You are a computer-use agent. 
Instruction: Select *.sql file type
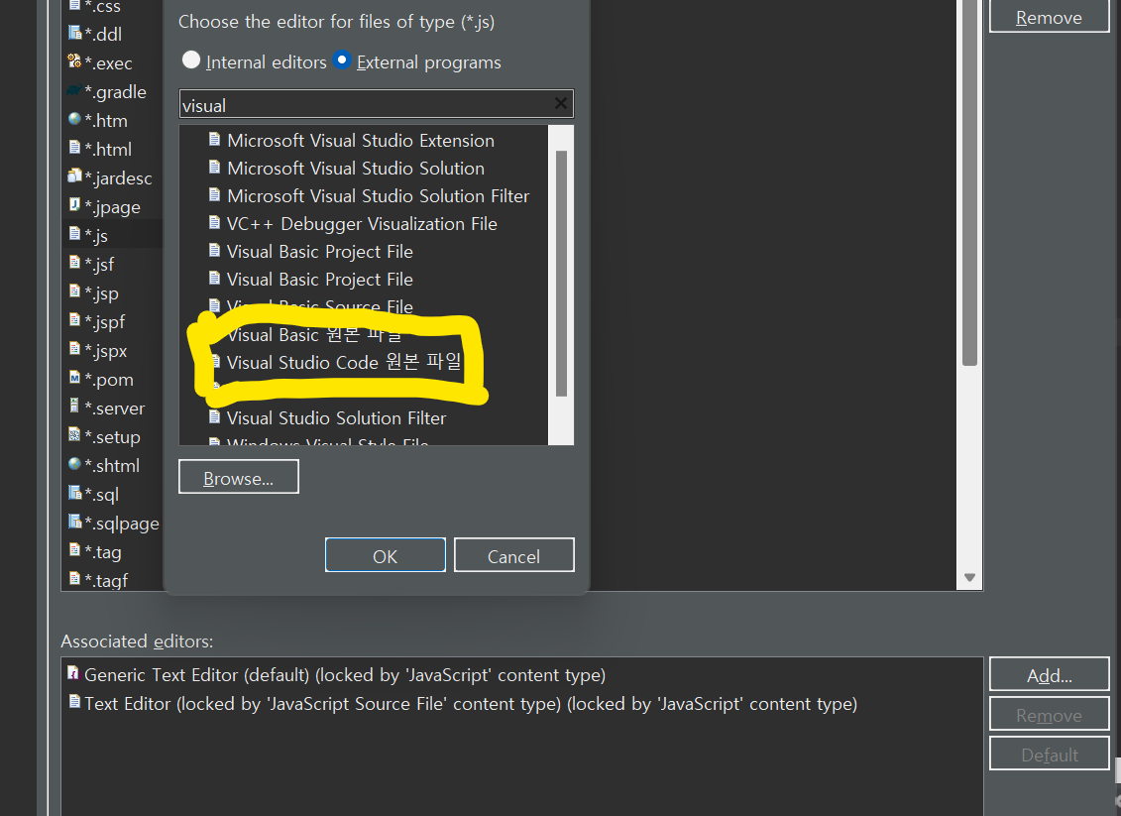pyautogui.click(x=101, y=495)
